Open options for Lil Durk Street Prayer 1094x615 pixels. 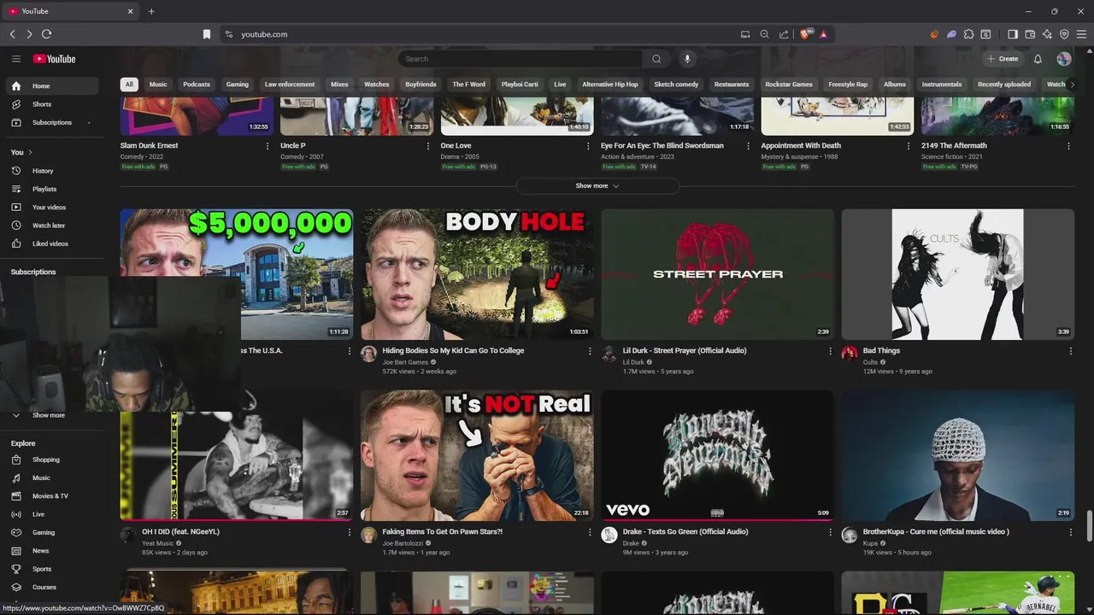point(830,351)
